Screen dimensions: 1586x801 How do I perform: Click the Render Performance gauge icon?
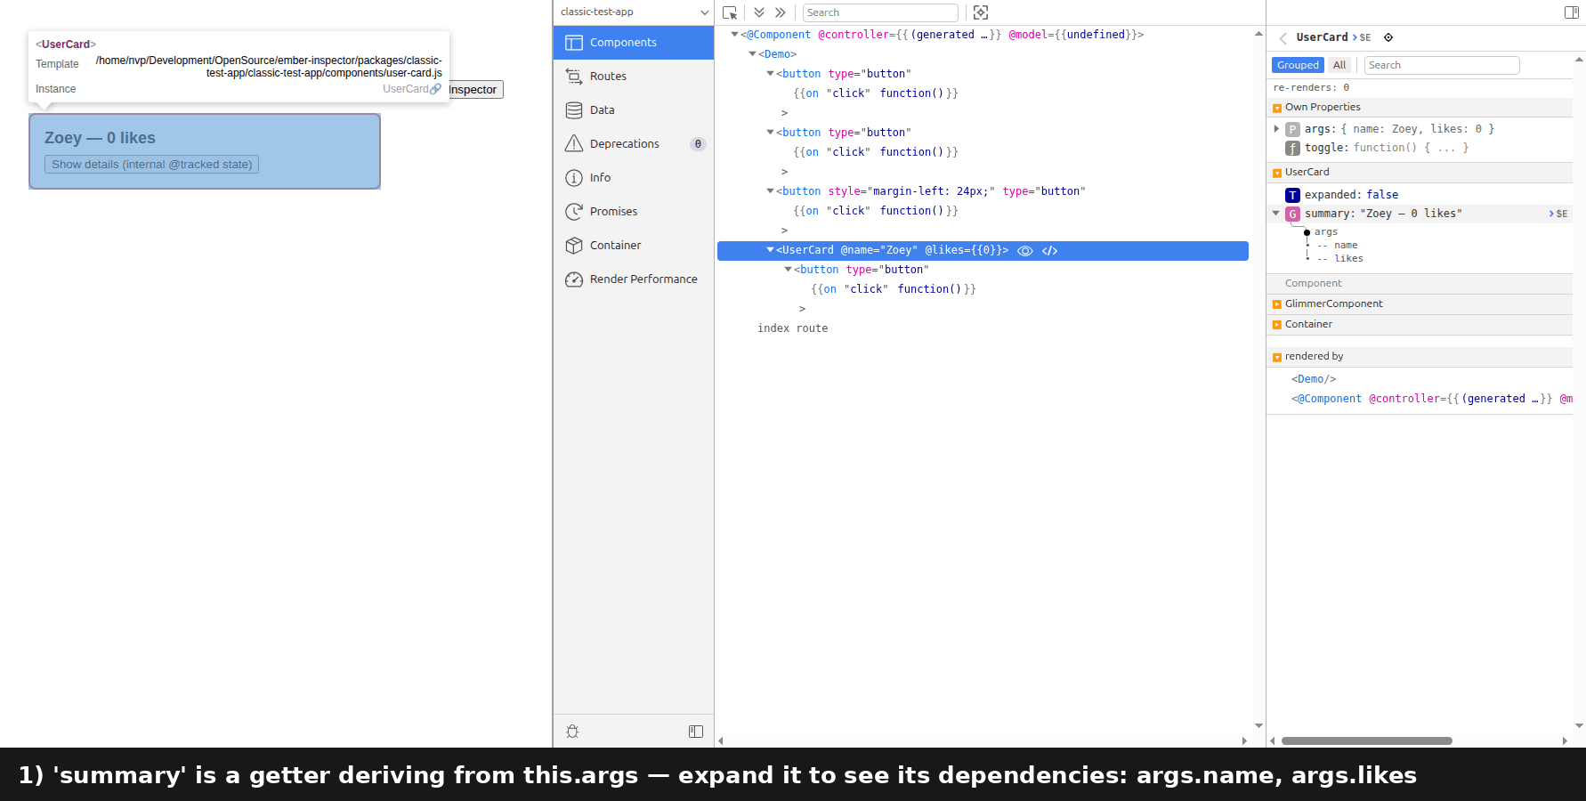(574, 279)
